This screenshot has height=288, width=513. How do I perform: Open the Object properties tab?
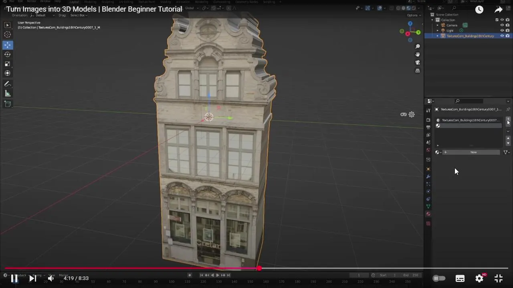pos(428,169)
